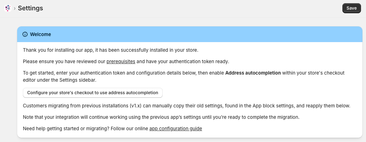The image size is (366, 142).
Task: Click the breadcrumb chevron before Settings
Action: 15,9
